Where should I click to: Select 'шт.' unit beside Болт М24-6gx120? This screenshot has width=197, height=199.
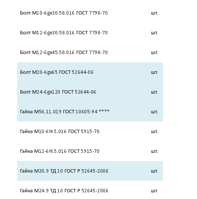point(154,92)
